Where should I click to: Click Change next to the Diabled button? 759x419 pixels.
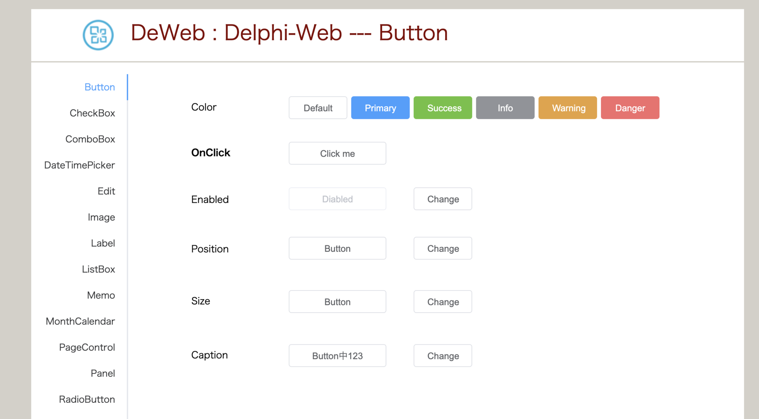click(x=443, y=199)
